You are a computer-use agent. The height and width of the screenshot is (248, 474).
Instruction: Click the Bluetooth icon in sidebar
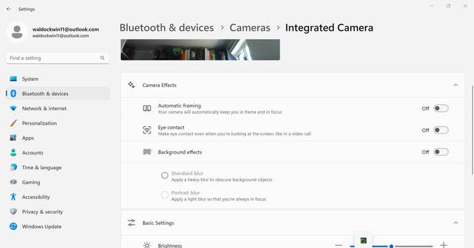click(x=13, y=94)
